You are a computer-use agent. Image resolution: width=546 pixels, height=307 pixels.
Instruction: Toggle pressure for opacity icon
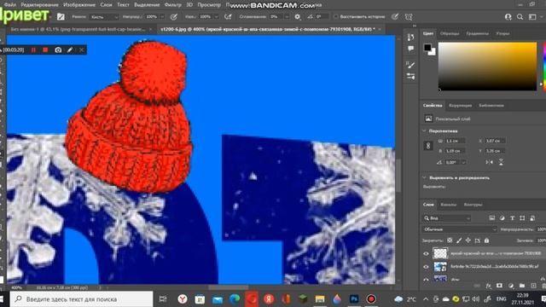(x=174, y=17)
